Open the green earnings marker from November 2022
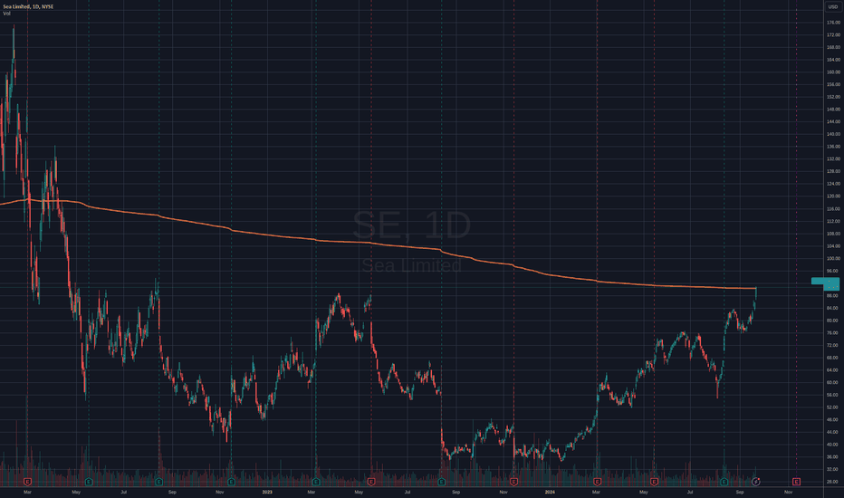Viewport: 844px width, 498px height. 232,482
